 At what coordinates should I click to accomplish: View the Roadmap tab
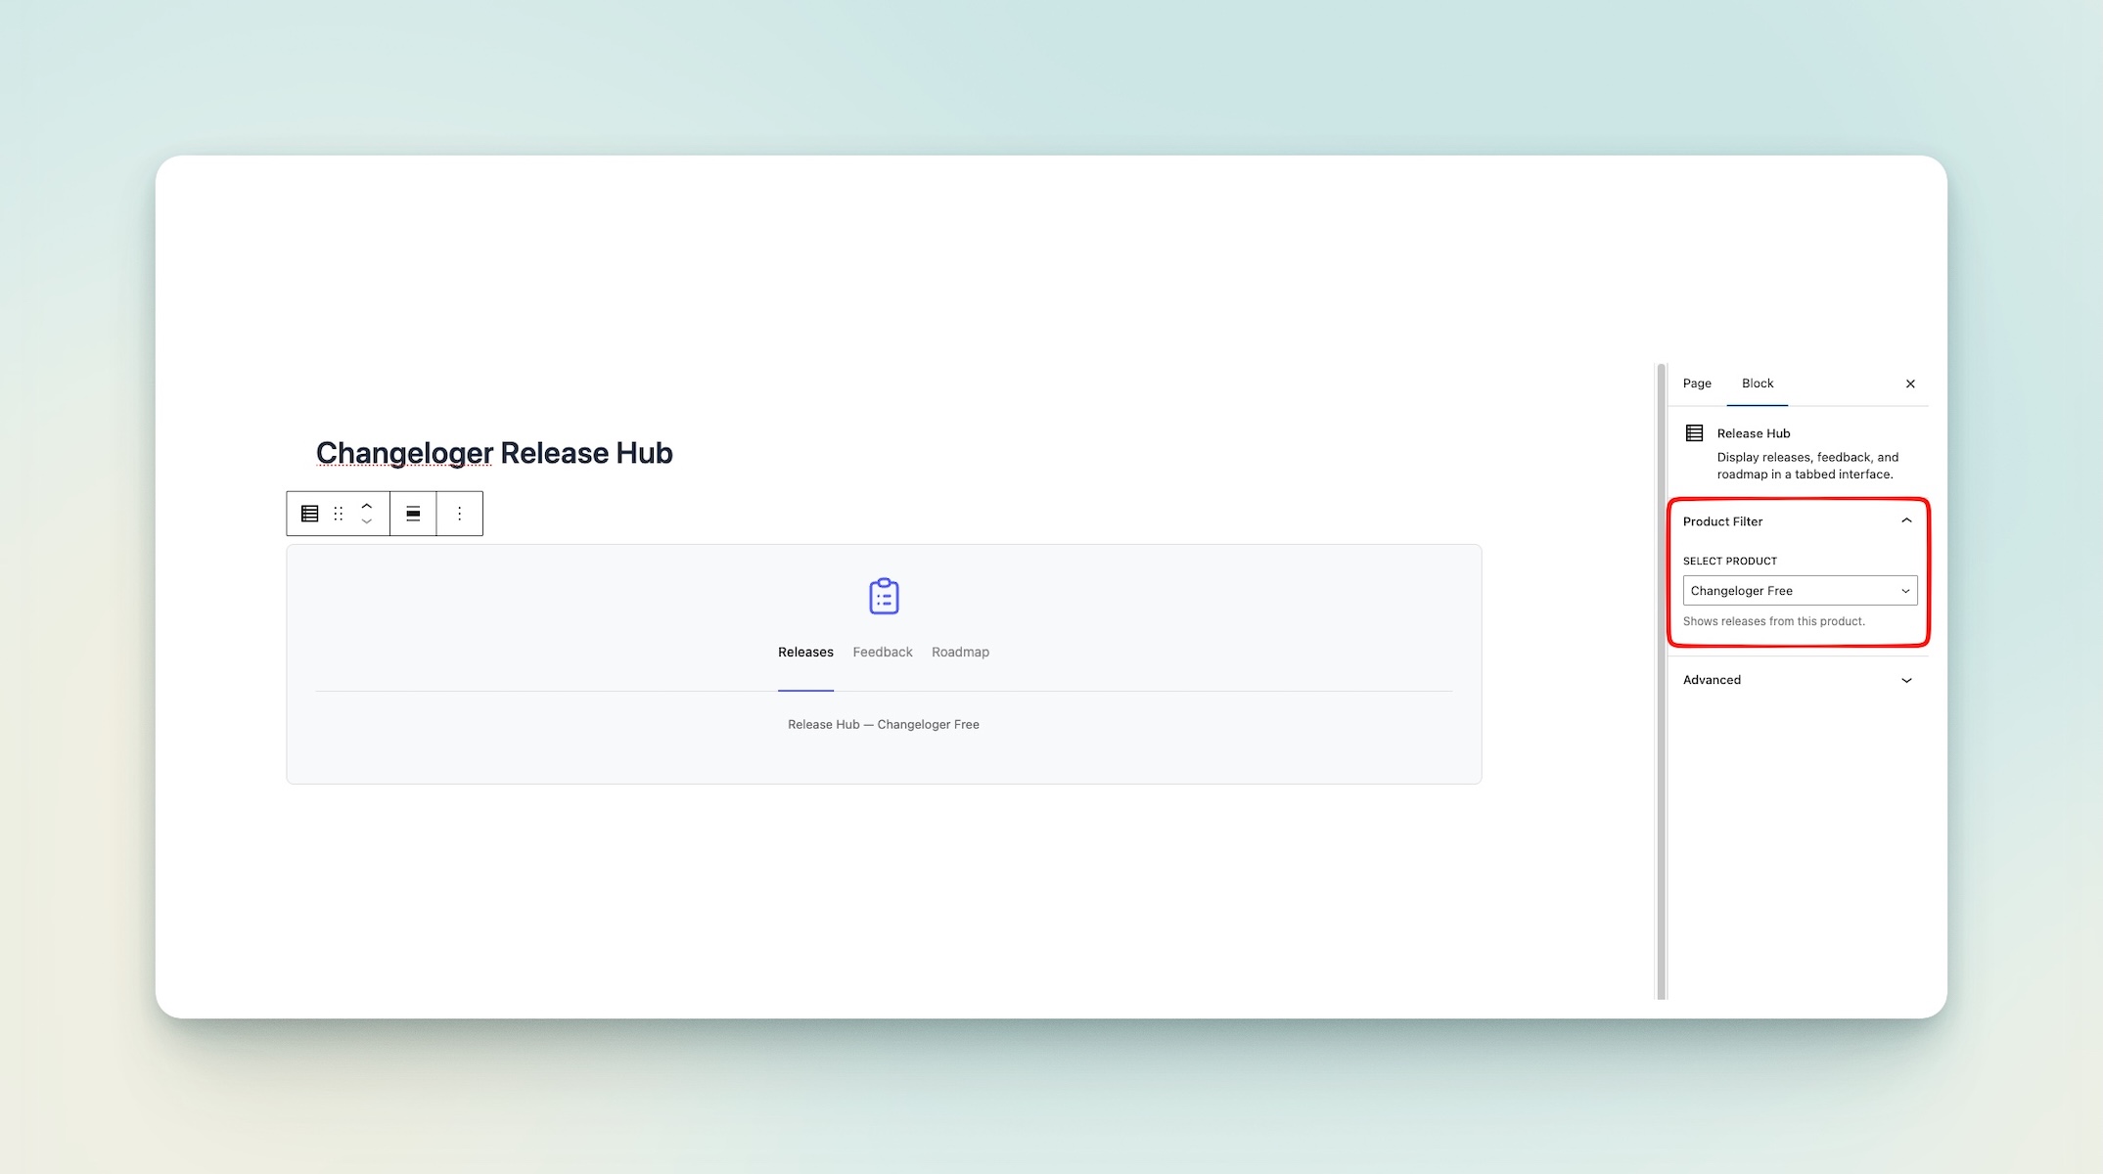[x=960, y=652]
